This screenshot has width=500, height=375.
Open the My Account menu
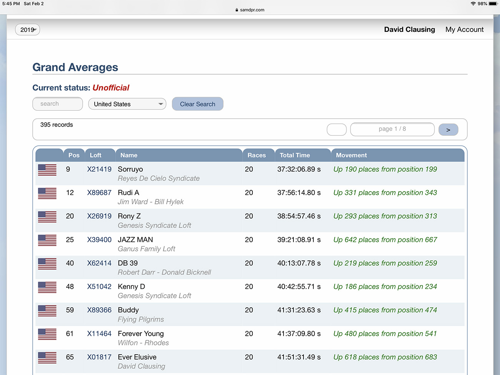[x=464, y=30]
